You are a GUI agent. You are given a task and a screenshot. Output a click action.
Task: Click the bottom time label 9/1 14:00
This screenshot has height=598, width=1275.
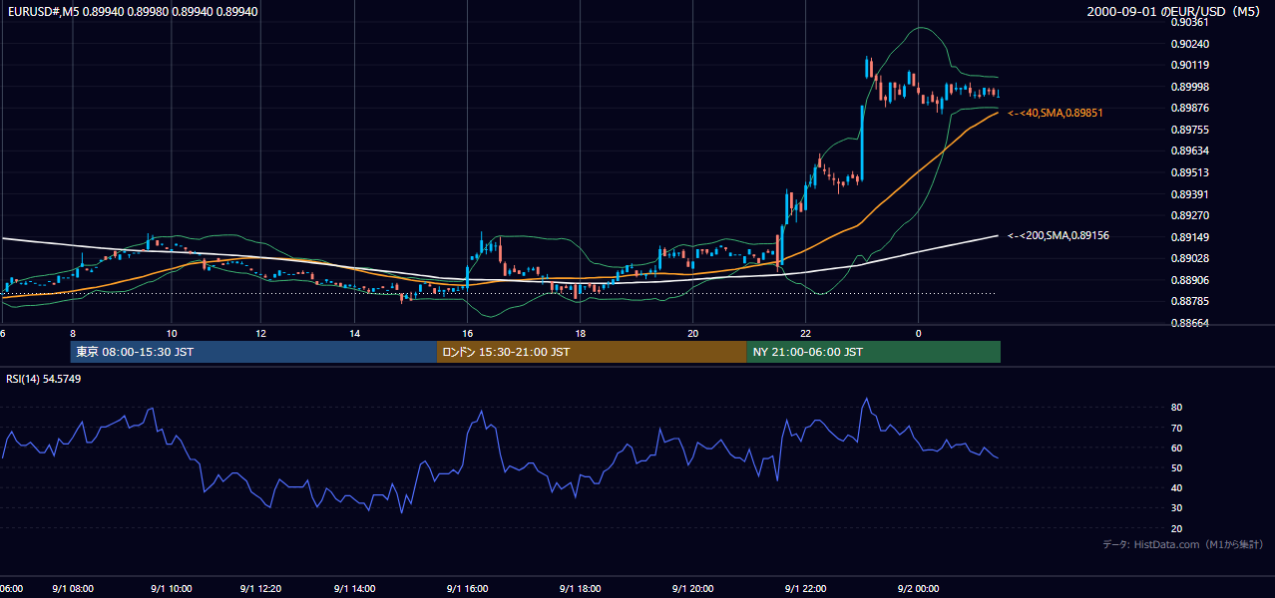(x=354, y=589)
